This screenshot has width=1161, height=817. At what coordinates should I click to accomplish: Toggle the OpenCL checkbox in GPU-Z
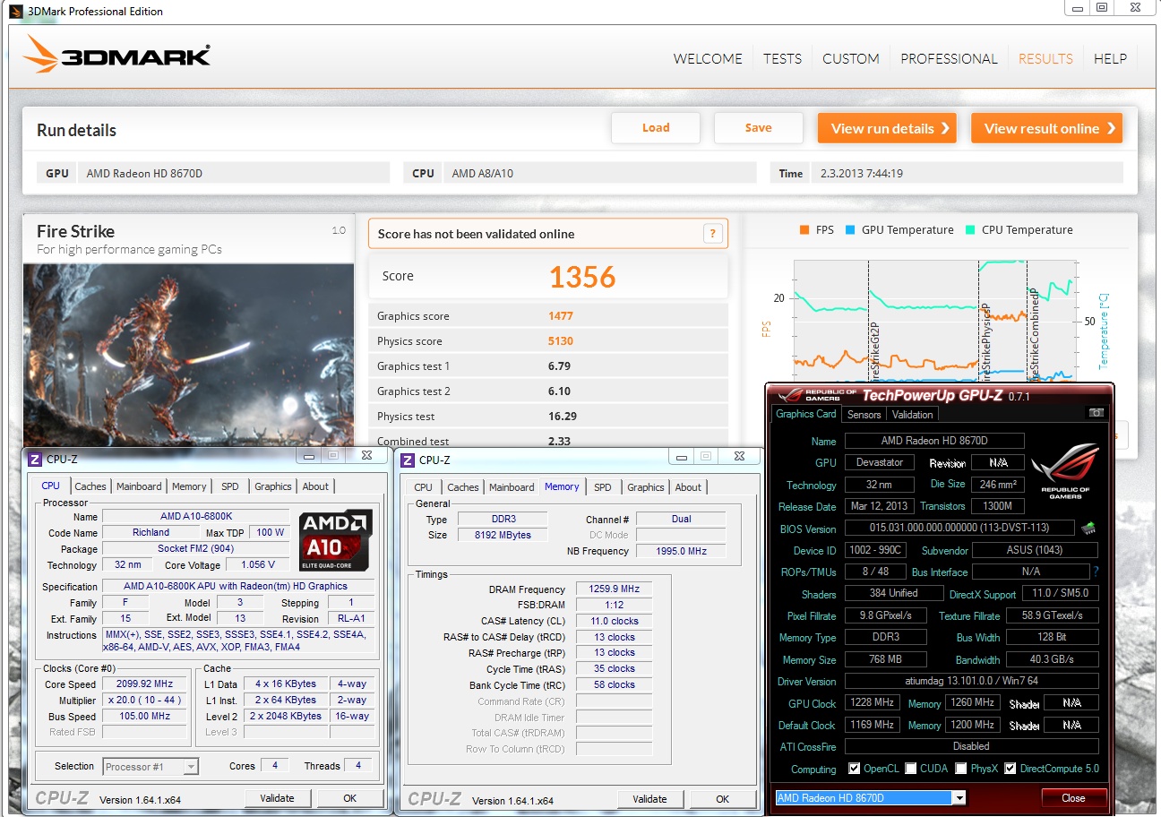[854, 769]
